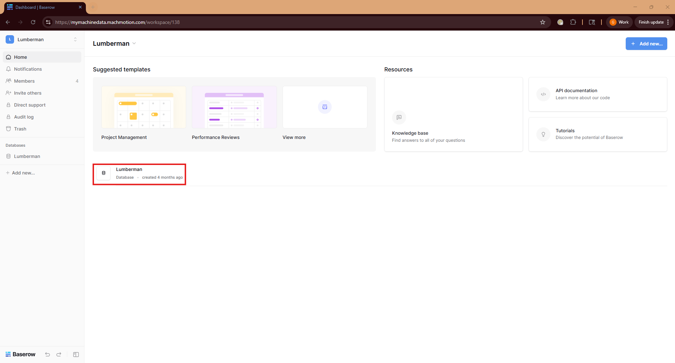
Task: Click the browser back arrow
Action: [8, 22]
